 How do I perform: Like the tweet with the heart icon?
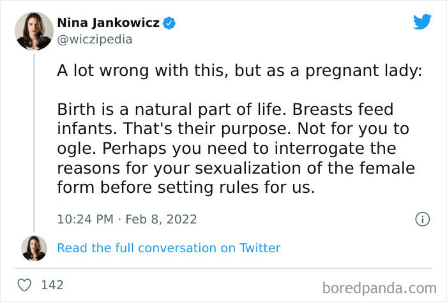(x=24, y=285)
